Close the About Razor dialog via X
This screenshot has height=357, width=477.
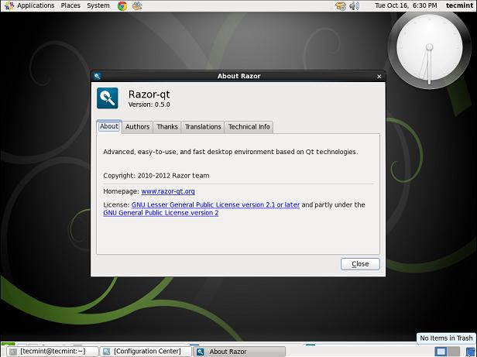click(379, 77)
